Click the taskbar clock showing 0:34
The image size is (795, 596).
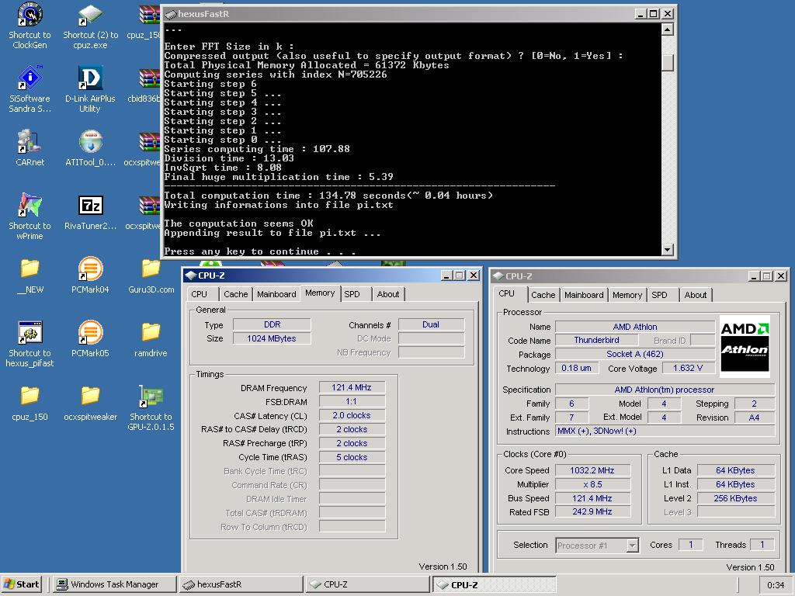776,585
